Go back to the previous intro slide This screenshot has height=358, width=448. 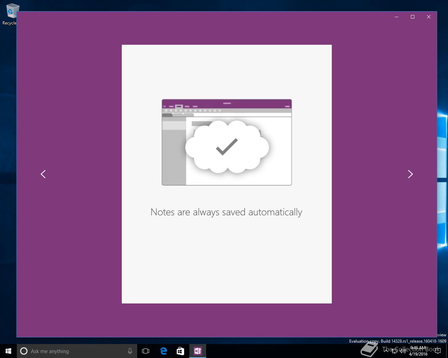(x=43, y=174)
